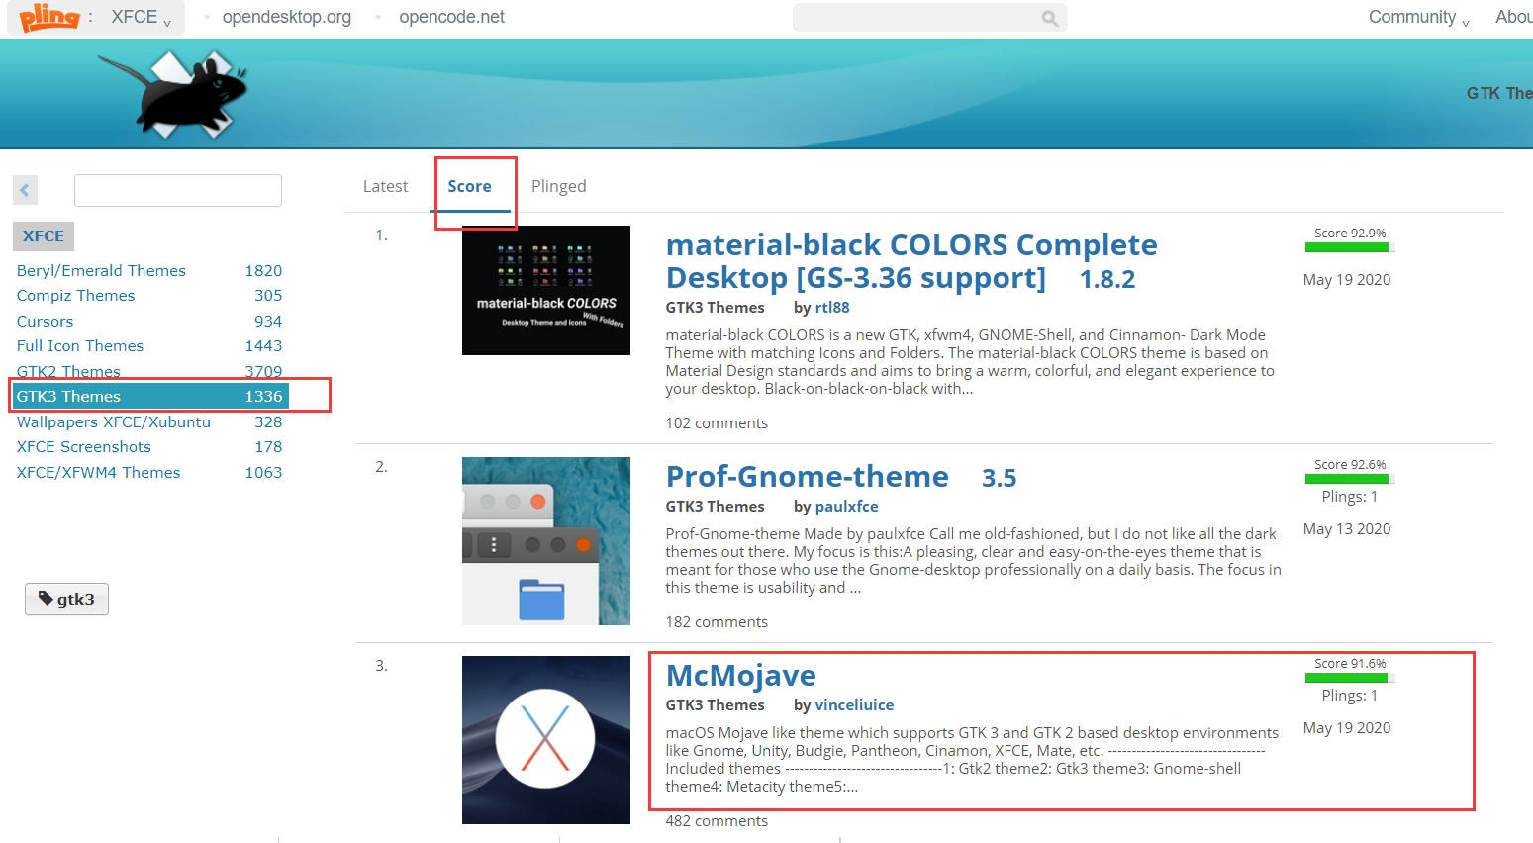Viewport: 1533px width, 843px height.
Task: Click McMojave's green score bar
Action: [1349, 678]
